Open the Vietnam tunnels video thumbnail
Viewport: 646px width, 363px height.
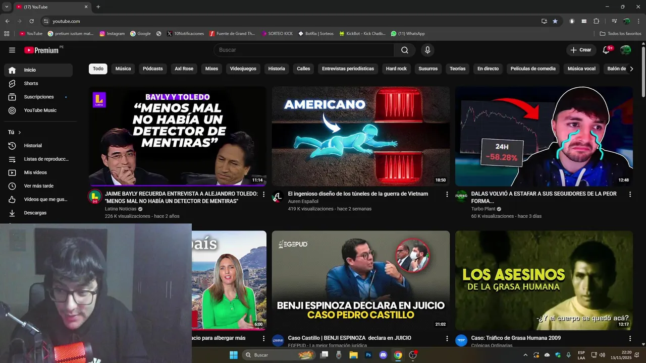click(x=361, y=136)
